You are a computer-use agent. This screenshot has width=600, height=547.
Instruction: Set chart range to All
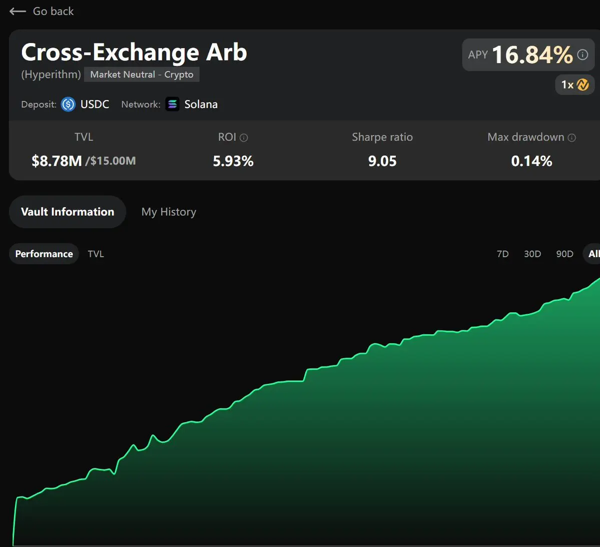point(592,254)
